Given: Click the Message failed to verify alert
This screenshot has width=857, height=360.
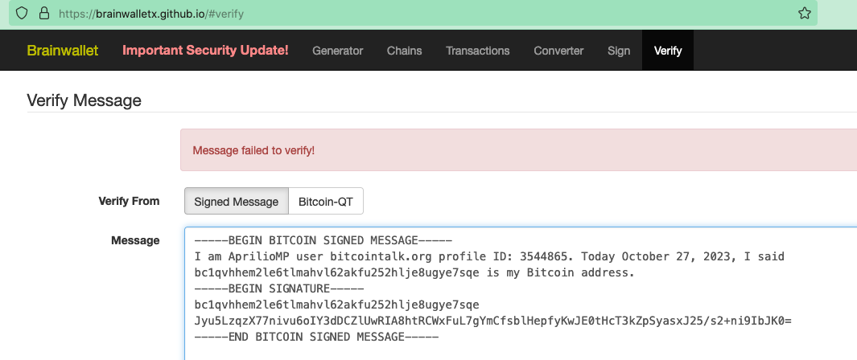Looking at the screenshot, I should pos(519,150).
